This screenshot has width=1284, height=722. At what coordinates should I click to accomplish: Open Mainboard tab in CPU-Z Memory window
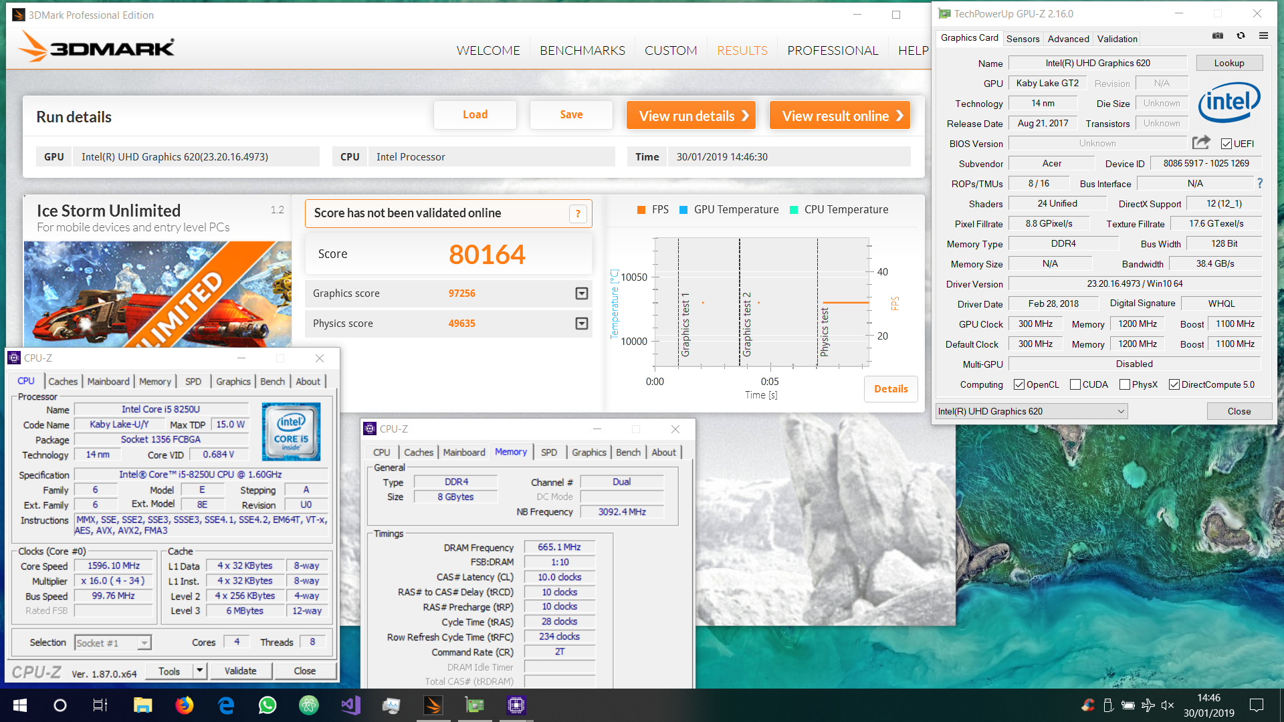464,453
